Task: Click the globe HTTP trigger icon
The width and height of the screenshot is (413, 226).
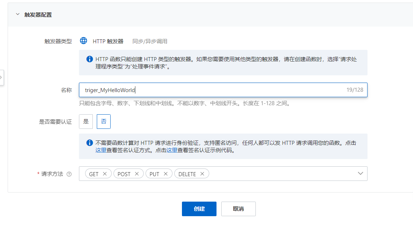Action: pos(83,41)
